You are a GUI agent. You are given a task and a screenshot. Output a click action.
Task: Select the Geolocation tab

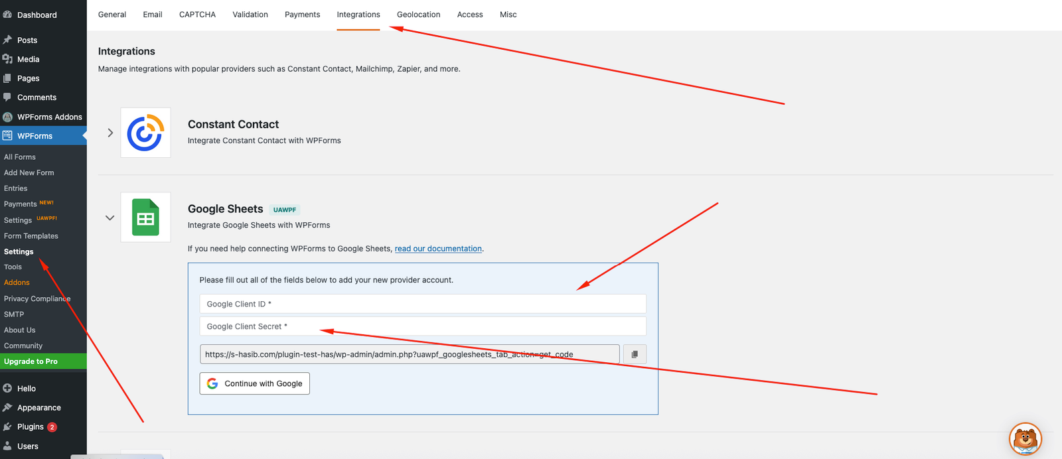(418, 15)
